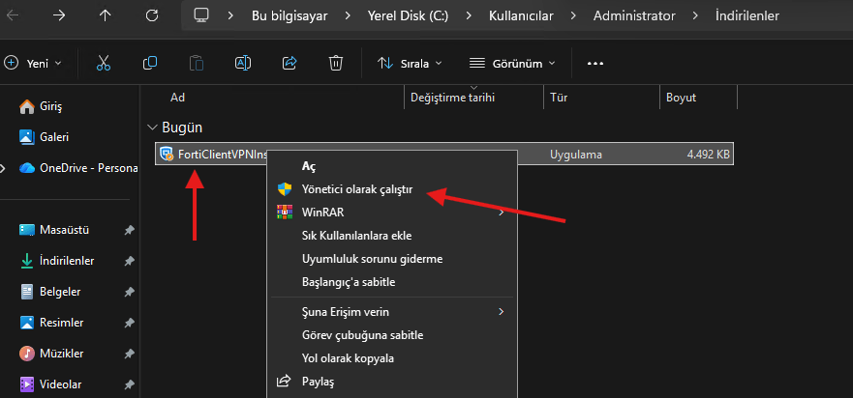Click the Uygulama type cell
Screen dimensions: 853x398
575,155
